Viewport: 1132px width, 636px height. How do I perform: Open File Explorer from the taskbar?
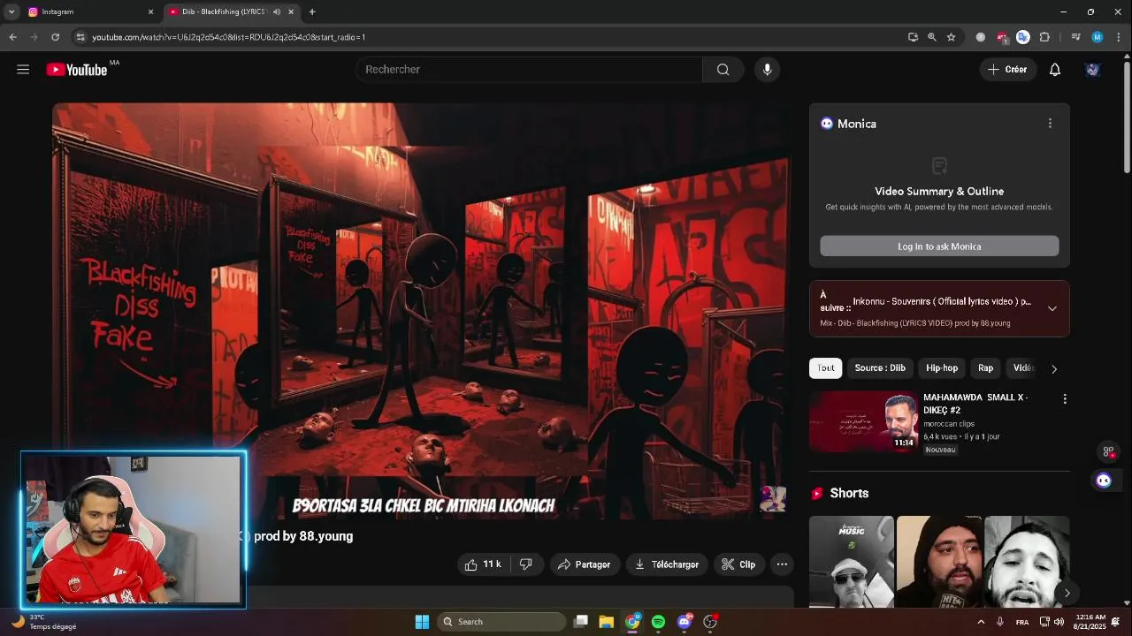606,622
